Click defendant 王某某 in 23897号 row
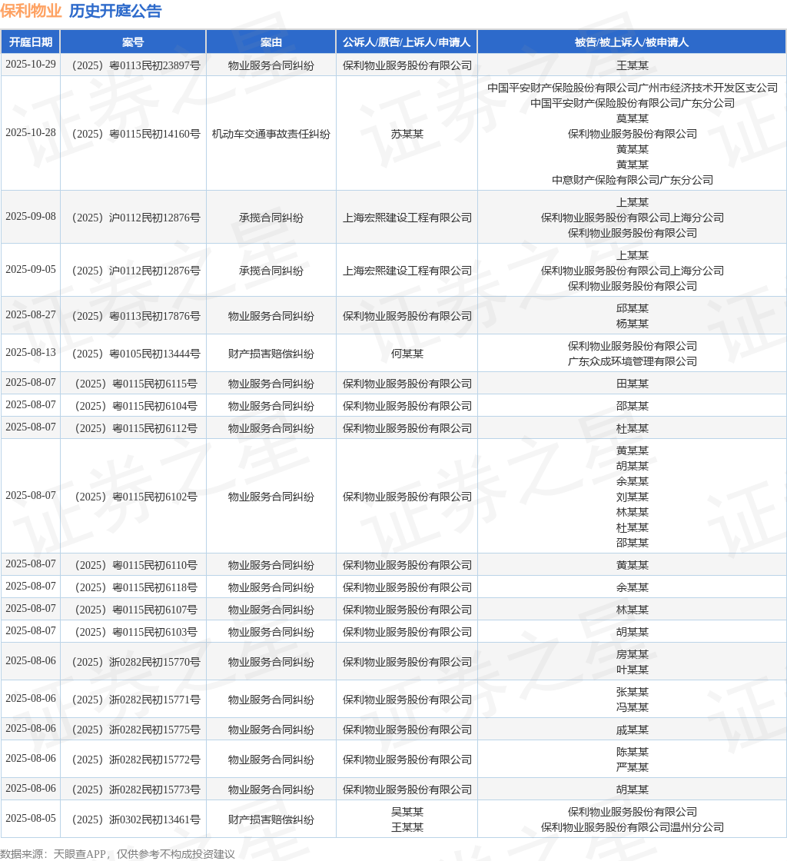The height and width of the screenshot is (861, 787). (x=633, y=65)
